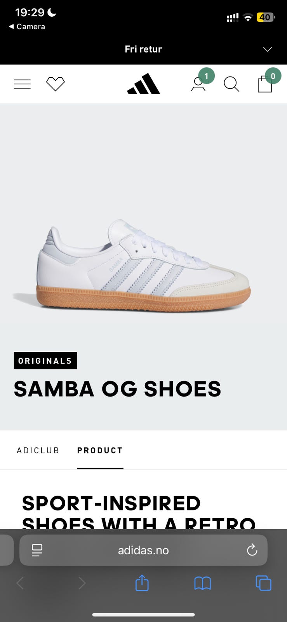
Task: Reload the adidas.no page
Action: click(x=252, y=550)
